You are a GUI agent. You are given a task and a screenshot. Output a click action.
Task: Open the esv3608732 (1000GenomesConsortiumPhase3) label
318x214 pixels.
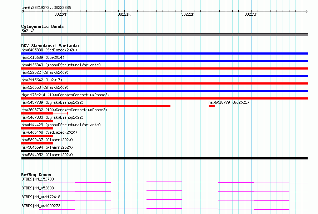pos(64,110)
